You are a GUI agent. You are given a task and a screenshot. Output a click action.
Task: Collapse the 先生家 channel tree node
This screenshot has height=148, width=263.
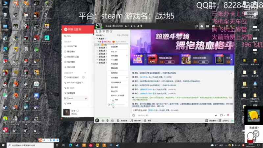(97, 38)
